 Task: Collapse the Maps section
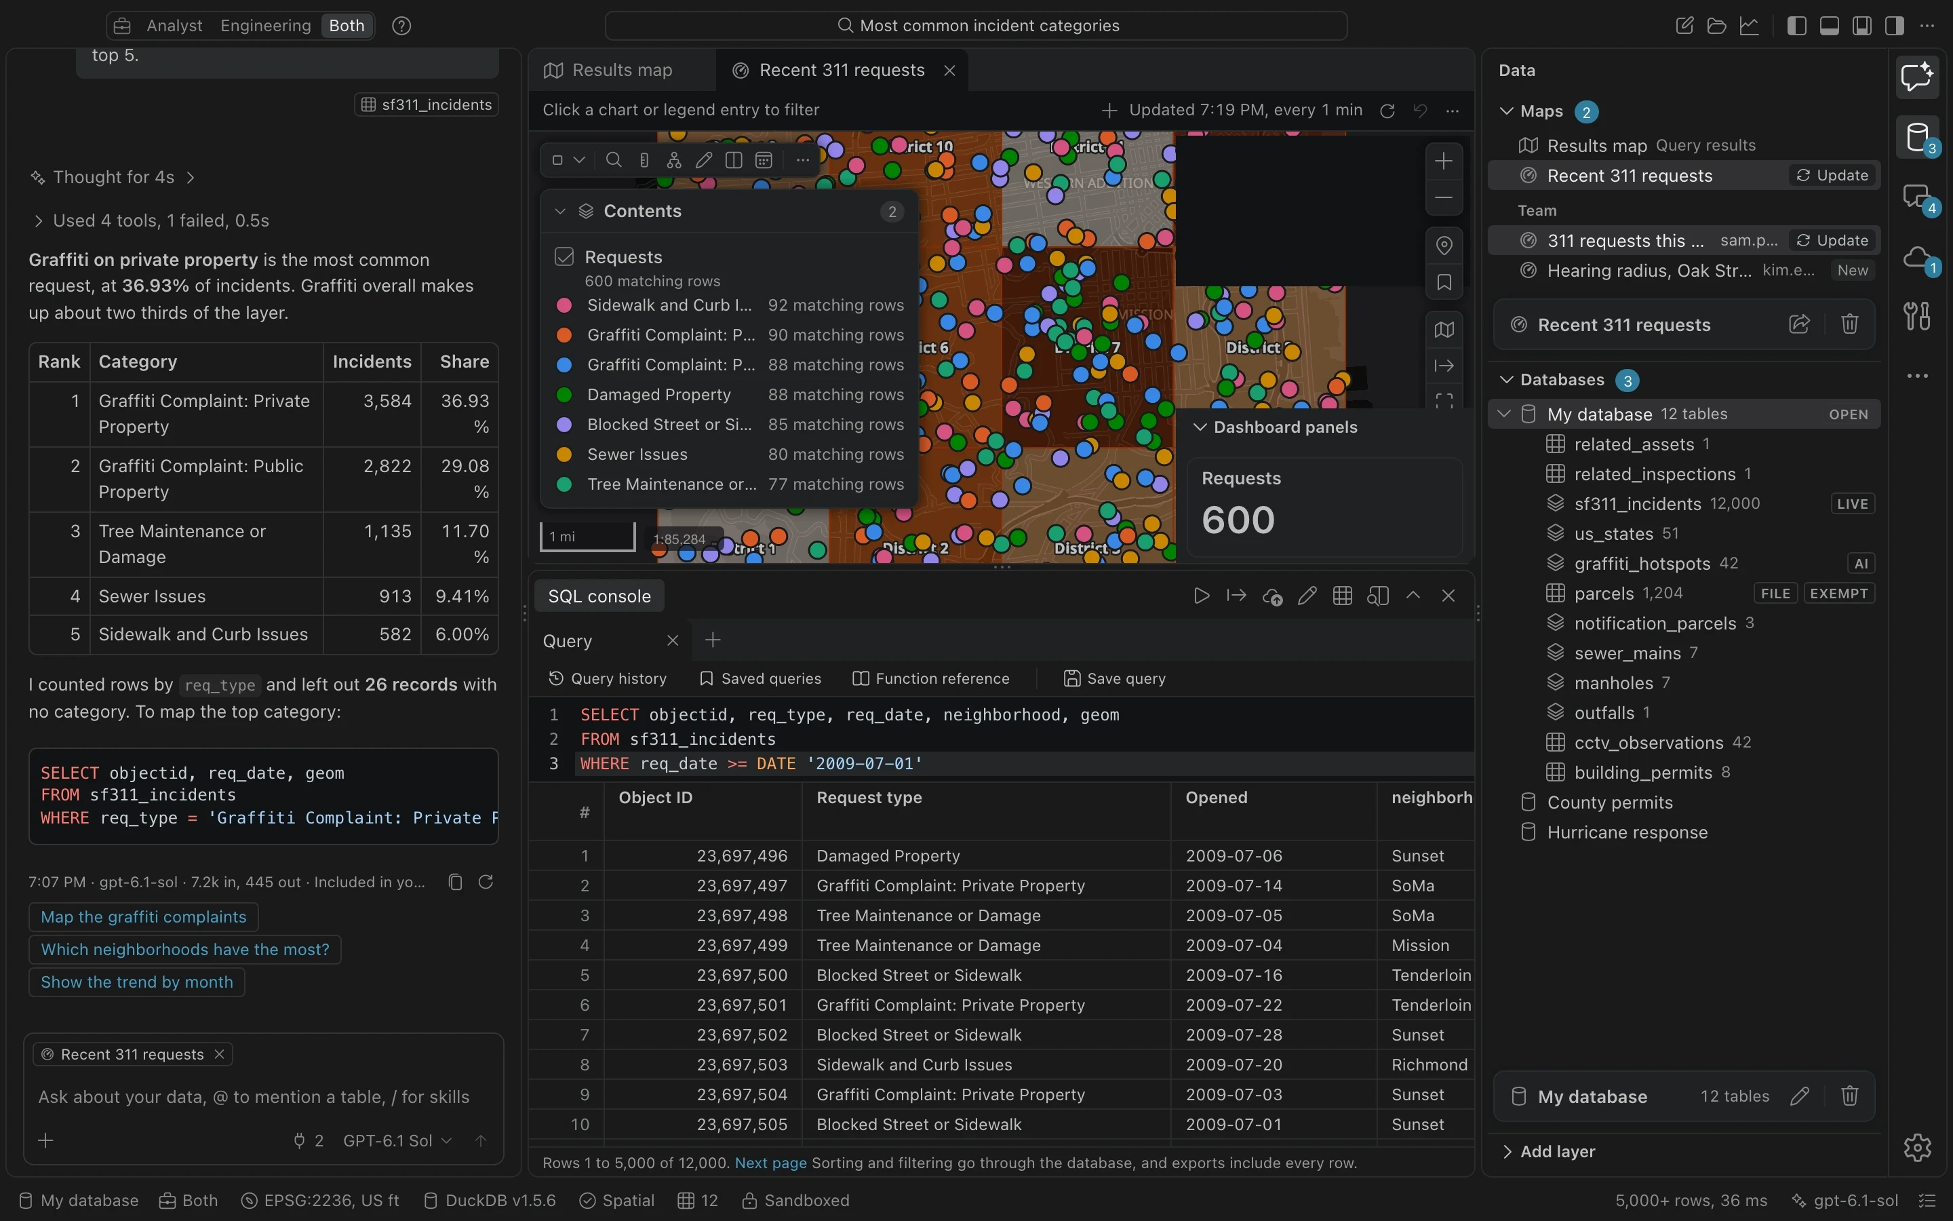pos(1506,111)
